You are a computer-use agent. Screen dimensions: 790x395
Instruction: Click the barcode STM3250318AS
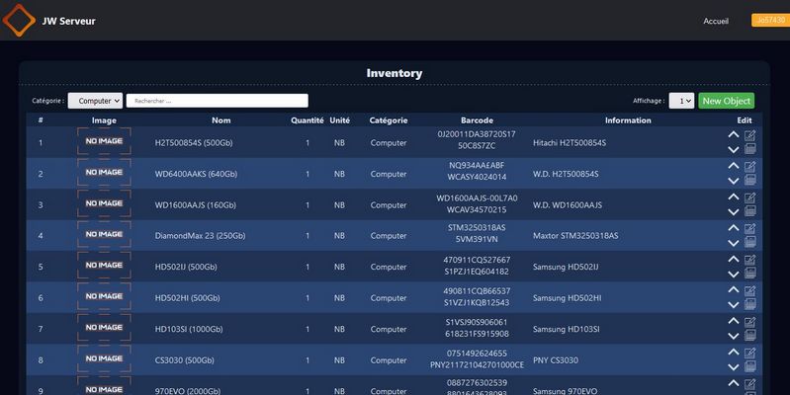pyautogui.click(x=477, y=228)
